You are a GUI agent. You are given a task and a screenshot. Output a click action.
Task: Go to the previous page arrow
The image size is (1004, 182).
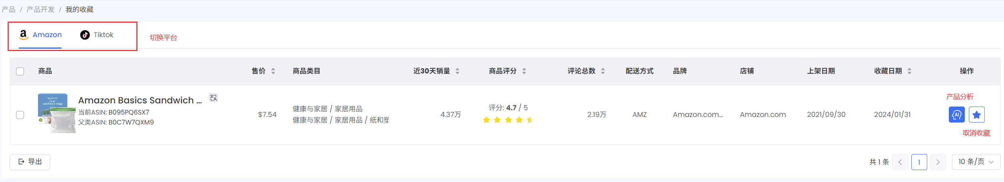[x=900, y=162]
